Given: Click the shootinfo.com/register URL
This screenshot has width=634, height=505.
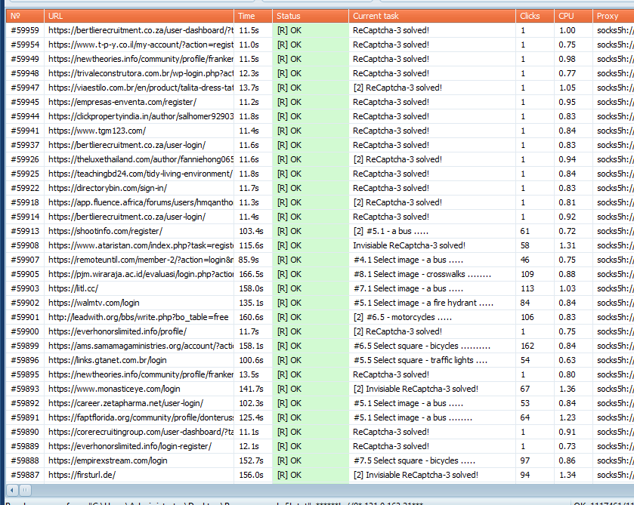Looking at the screenshot, I should click(x=105, y=231).
